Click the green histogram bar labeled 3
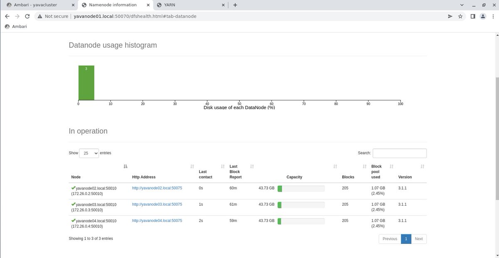The width and height of the screenshot is (499, 258). tap(86, 83)
